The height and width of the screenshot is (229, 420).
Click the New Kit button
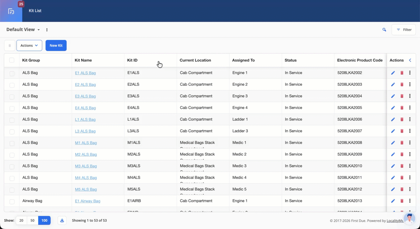pyautogui.click(x=56, y=45)
